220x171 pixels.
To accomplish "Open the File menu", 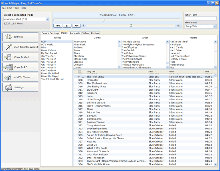I will tap(4, 8).
